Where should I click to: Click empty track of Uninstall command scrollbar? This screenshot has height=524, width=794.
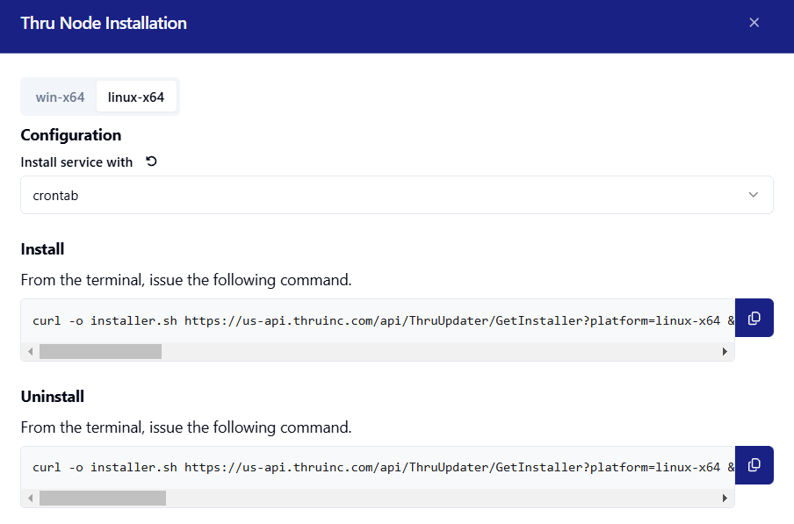coord(439,499)
